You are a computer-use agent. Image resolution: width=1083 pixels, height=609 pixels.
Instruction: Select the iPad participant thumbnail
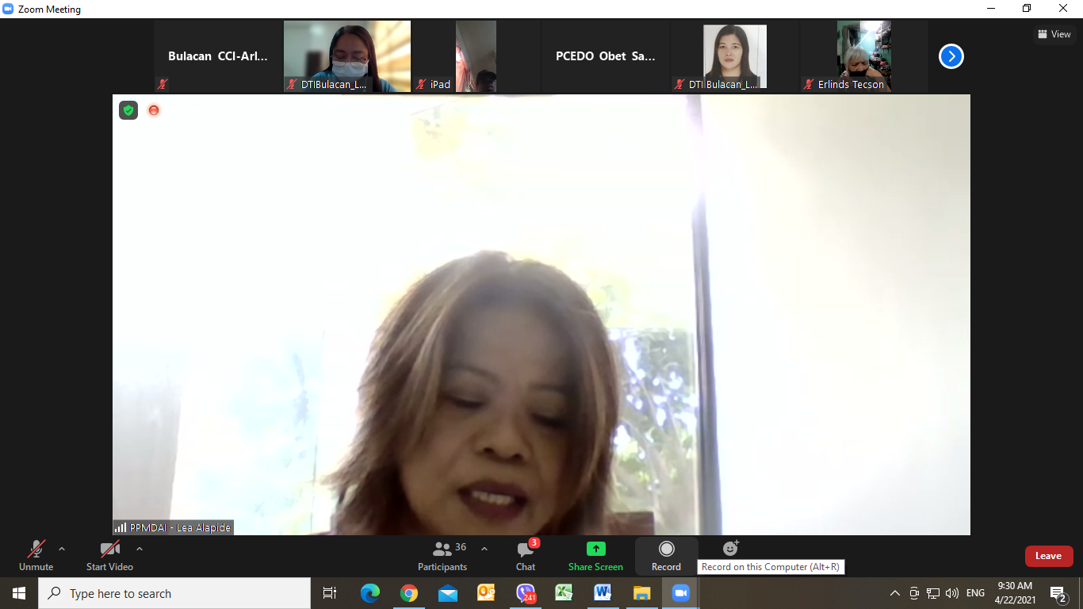click(x=476, y=56)
